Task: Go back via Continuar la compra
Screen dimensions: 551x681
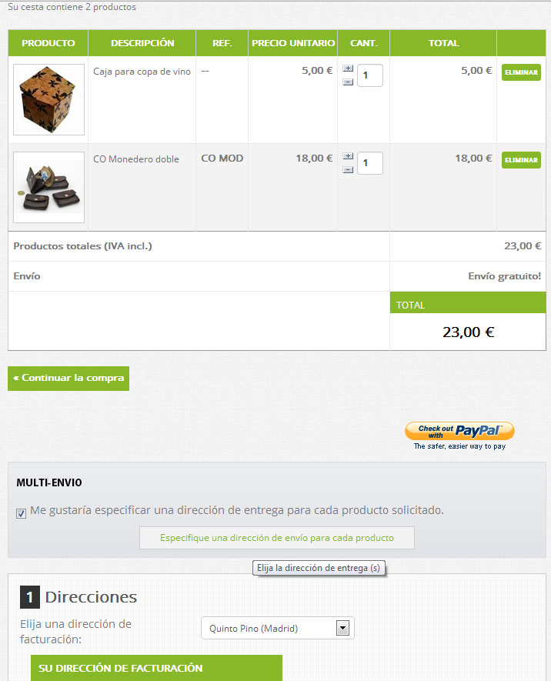Action: tap(68, 379)
